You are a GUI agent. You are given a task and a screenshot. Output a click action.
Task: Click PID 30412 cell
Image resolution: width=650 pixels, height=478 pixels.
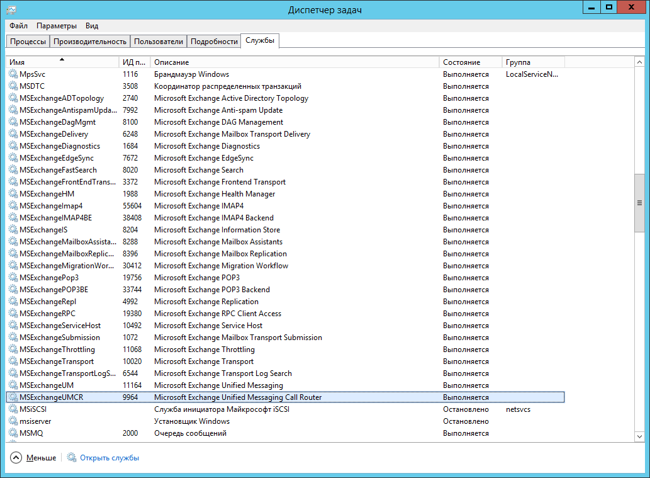coord(132,266)
